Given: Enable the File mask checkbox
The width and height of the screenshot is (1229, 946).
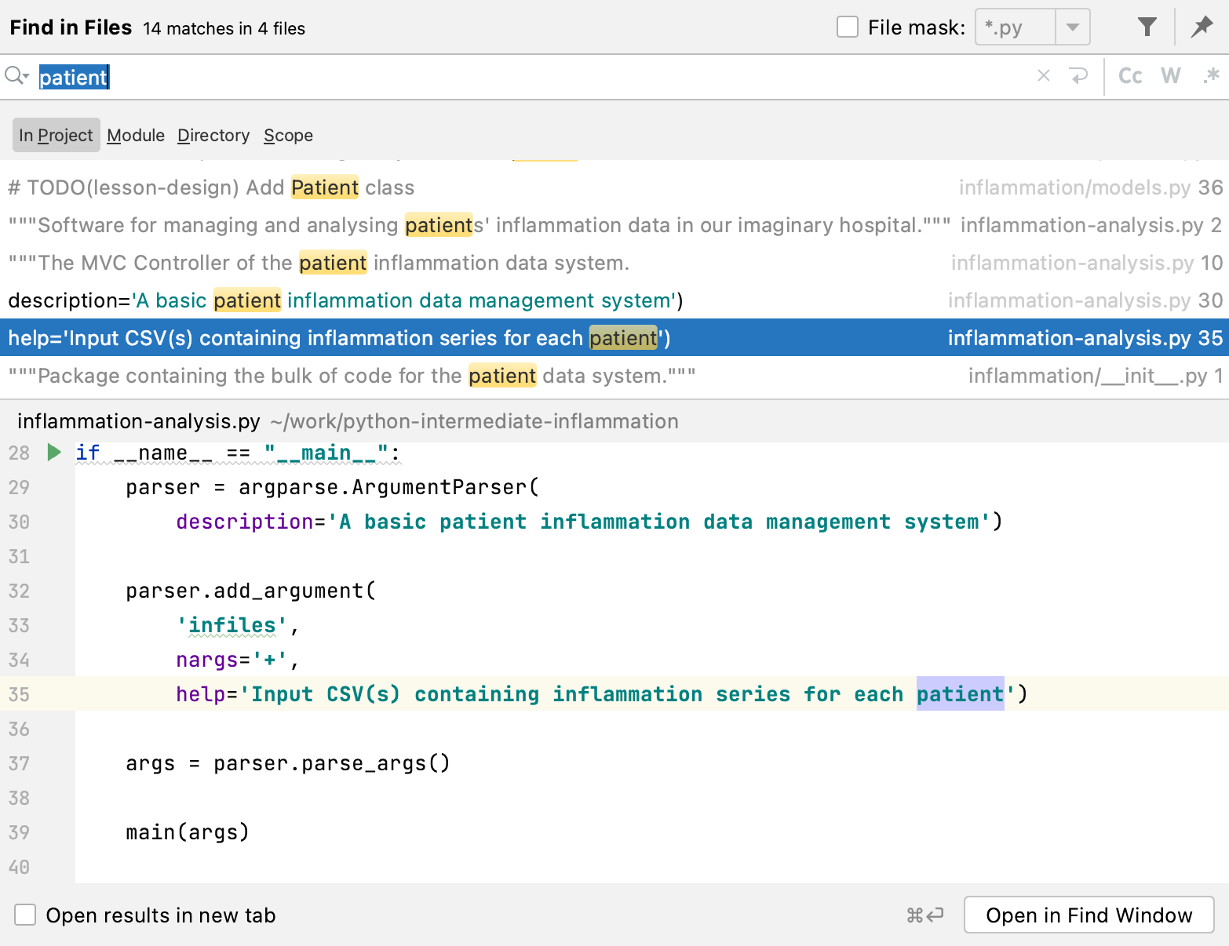Looking at the screenshot, I should (x=847, y=26).
